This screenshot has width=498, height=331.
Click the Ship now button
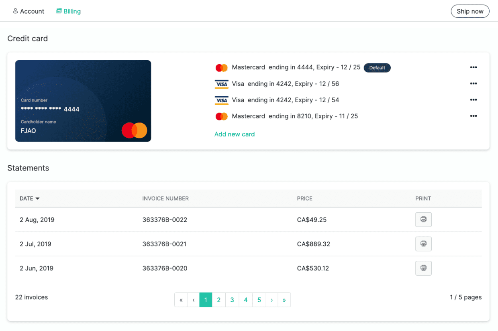coord(470,11)
